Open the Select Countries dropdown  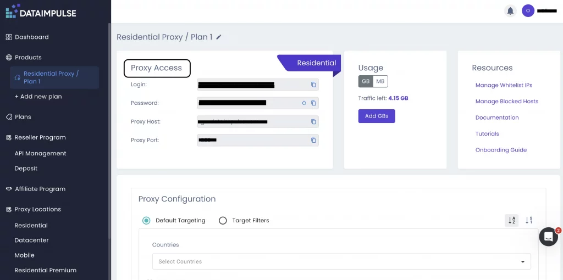point(341,261)
